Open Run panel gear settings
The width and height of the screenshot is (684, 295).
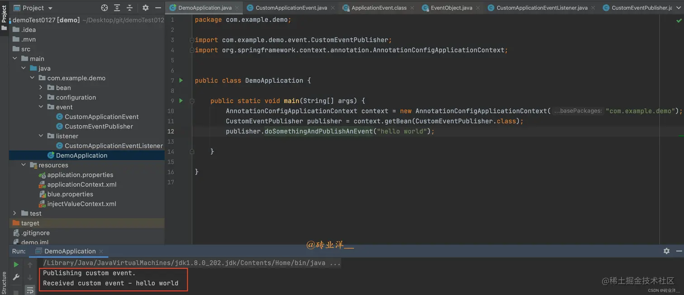click(x=666, y=251)
